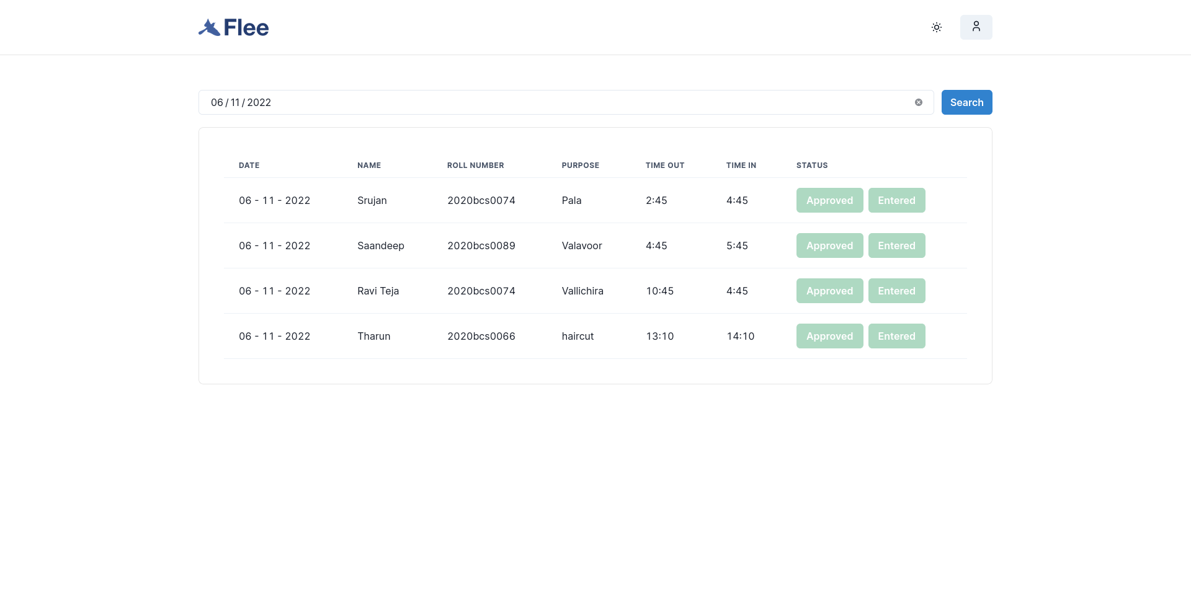The image size is (1191, 597).
Task: Click the name Srujan
Action: (372, 200)
